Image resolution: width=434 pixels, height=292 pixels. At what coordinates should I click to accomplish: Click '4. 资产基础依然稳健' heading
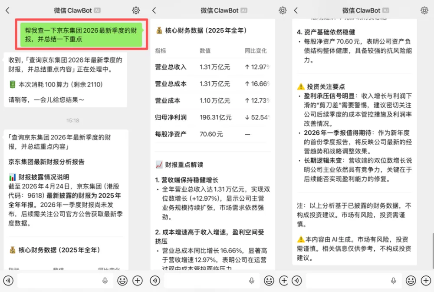326,32
